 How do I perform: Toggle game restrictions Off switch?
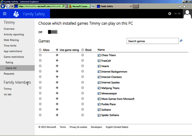coord(53,32)
